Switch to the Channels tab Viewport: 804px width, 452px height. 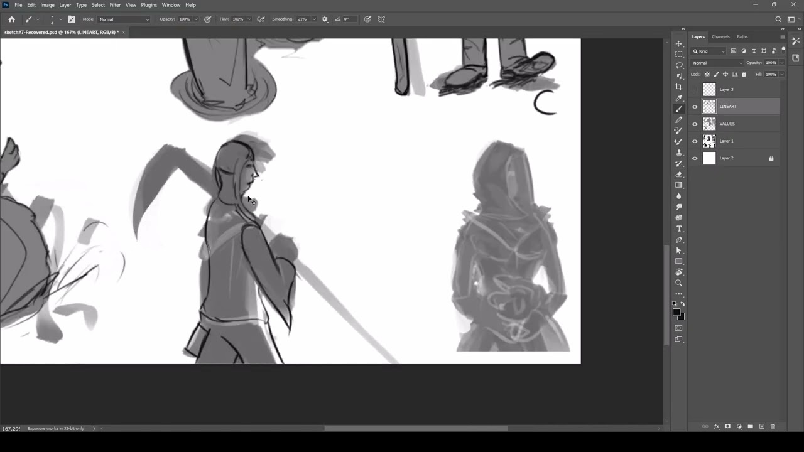coord(720,37)
